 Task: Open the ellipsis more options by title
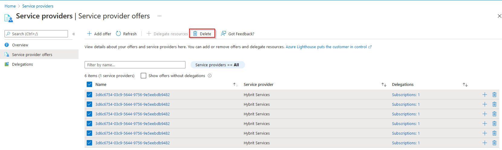pyautogui.click(x=159, y=16)
